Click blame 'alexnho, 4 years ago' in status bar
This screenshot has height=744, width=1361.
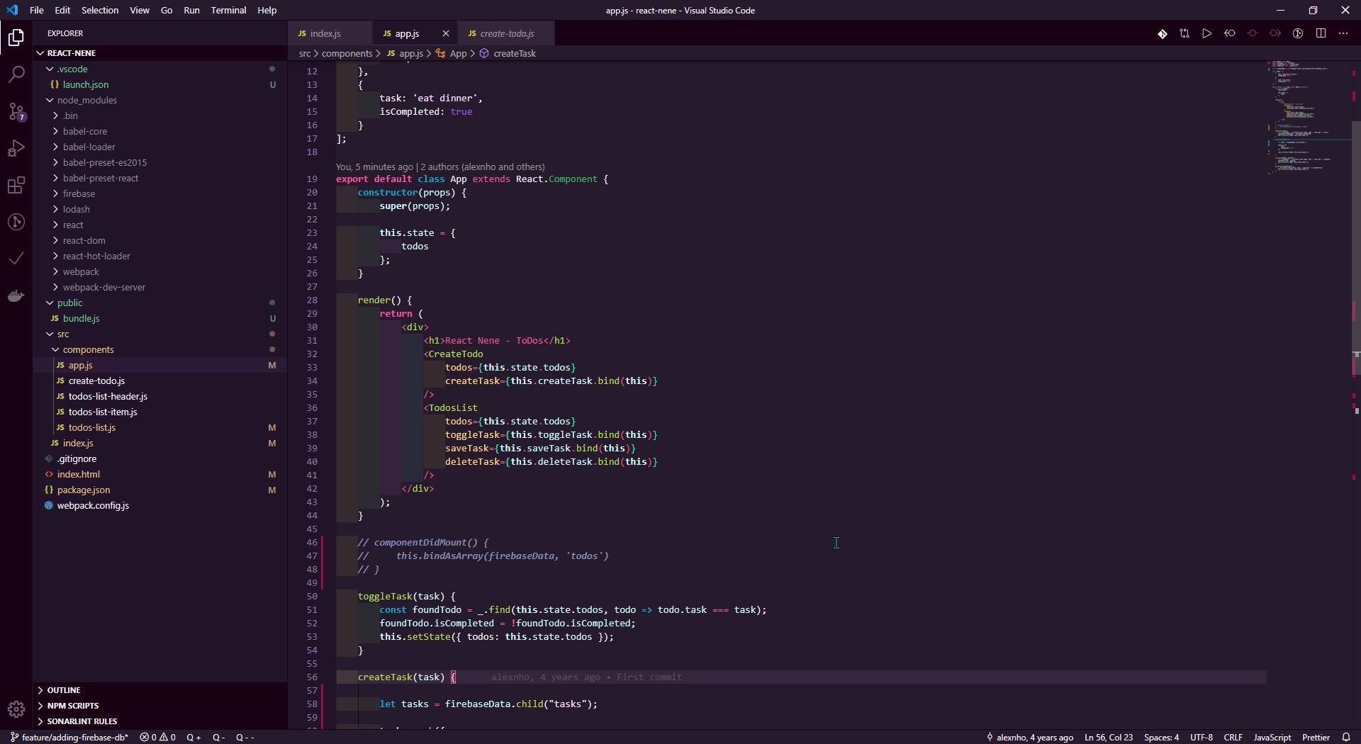pyautogui.click(x=1029, y=737)
